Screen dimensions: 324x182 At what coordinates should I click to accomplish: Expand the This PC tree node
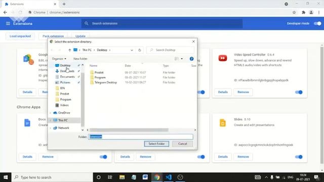pos(51,120)
